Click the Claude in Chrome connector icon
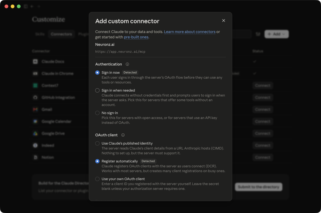The height and width of the screenshot is (213, 321). click(35, 73)
